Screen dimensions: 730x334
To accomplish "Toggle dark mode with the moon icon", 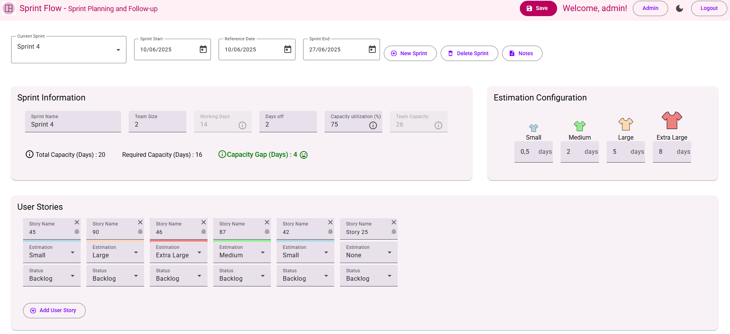I will click(x=679, y=8).
